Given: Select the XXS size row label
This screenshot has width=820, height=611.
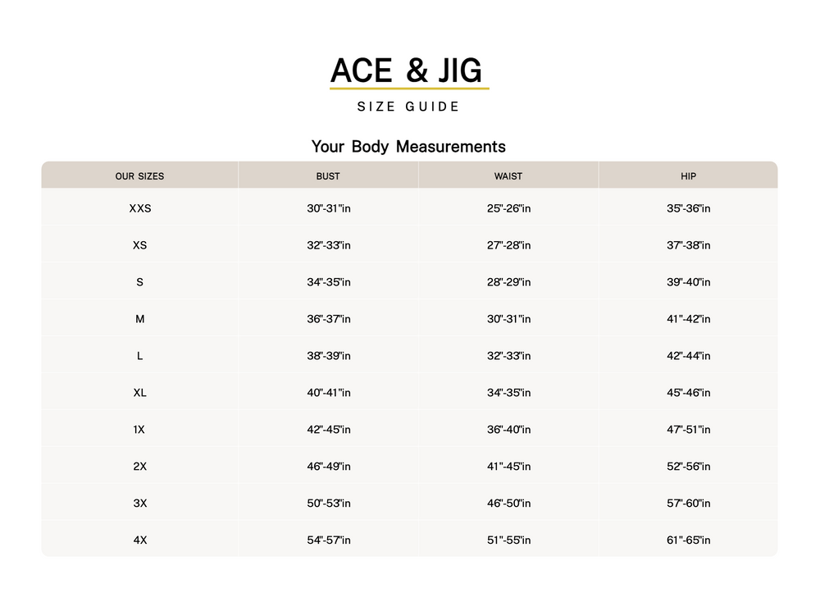Looking at the screenshot, I should tap(140, 208).
